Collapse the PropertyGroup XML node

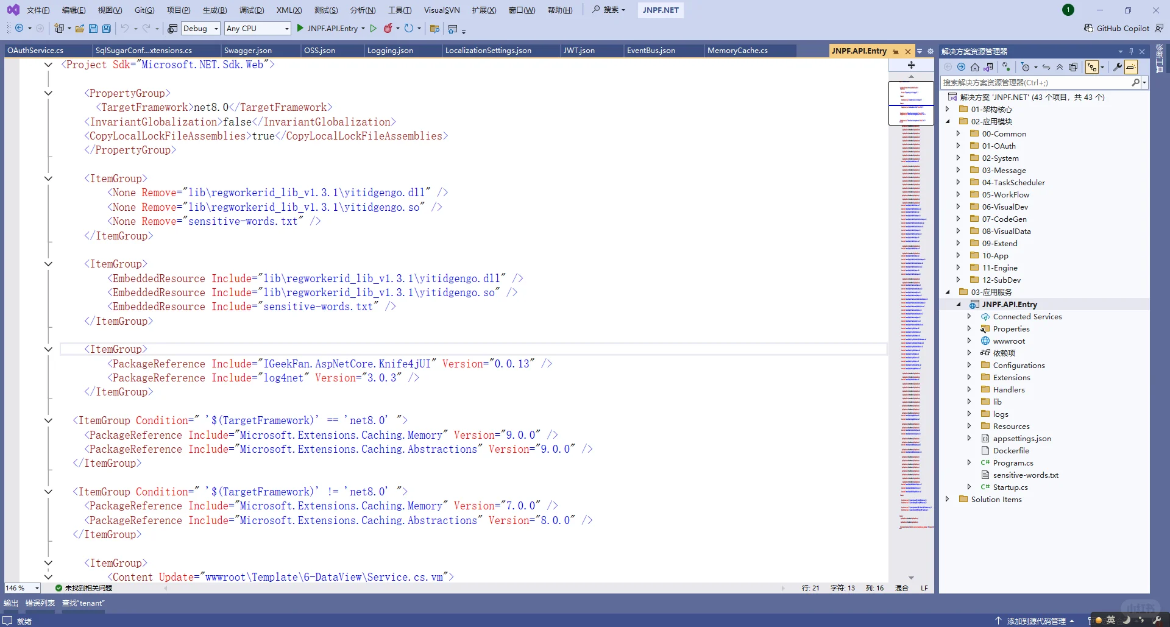(48, 93)
